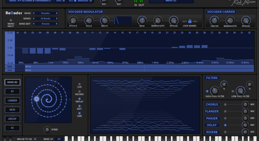Click the CAR frequency range bar
This screenshot has width=259, height=141.
coord(140,70)
